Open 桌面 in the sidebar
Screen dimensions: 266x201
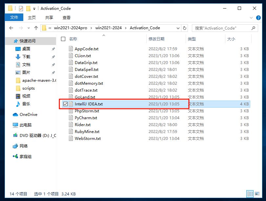coord(26,49)
